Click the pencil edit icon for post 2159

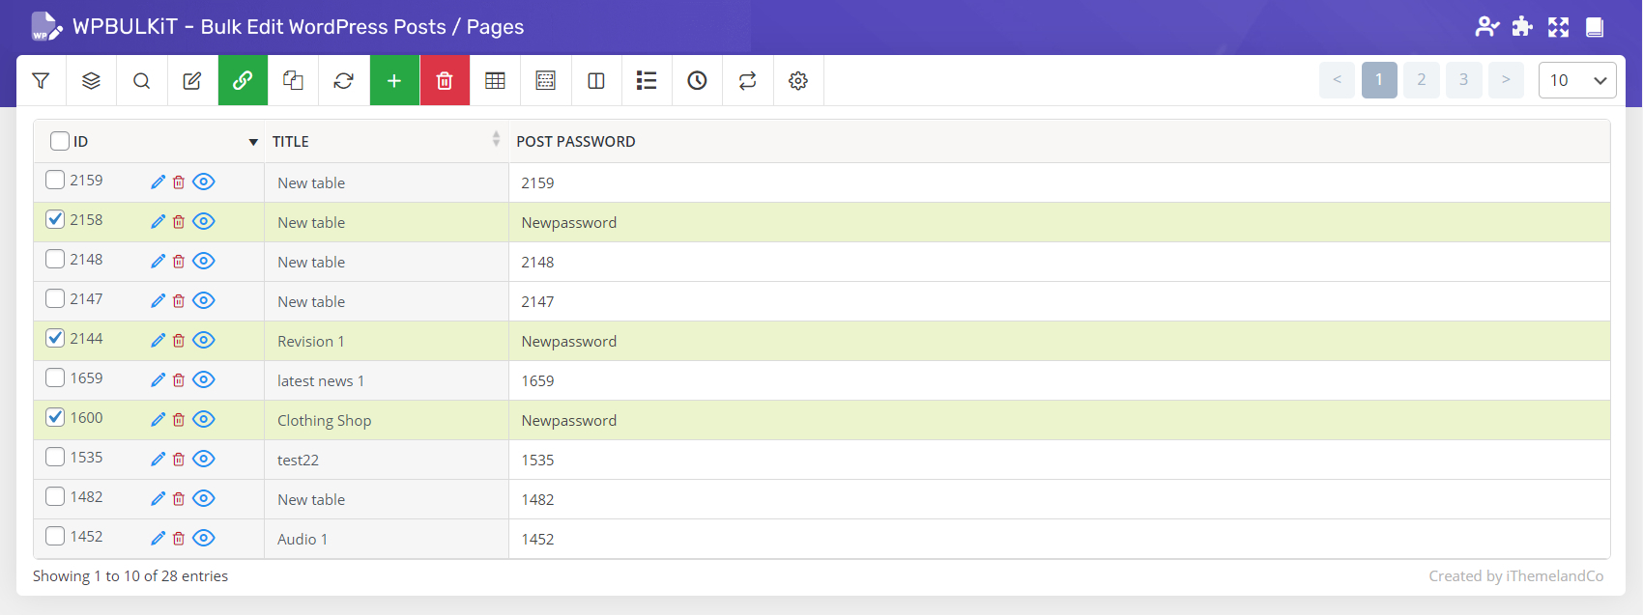158,182
